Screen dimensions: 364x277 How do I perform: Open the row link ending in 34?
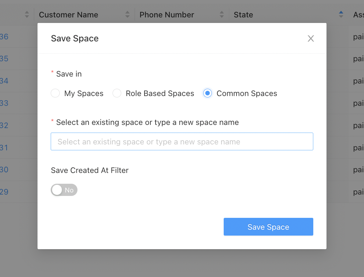coord(4,81)
